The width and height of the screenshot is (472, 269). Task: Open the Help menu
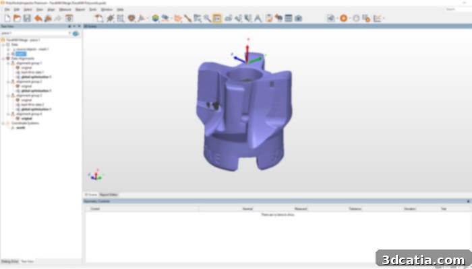(120, 9)
